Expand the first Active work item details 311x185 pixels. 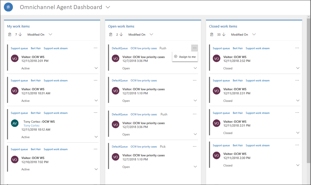point(96,68)
